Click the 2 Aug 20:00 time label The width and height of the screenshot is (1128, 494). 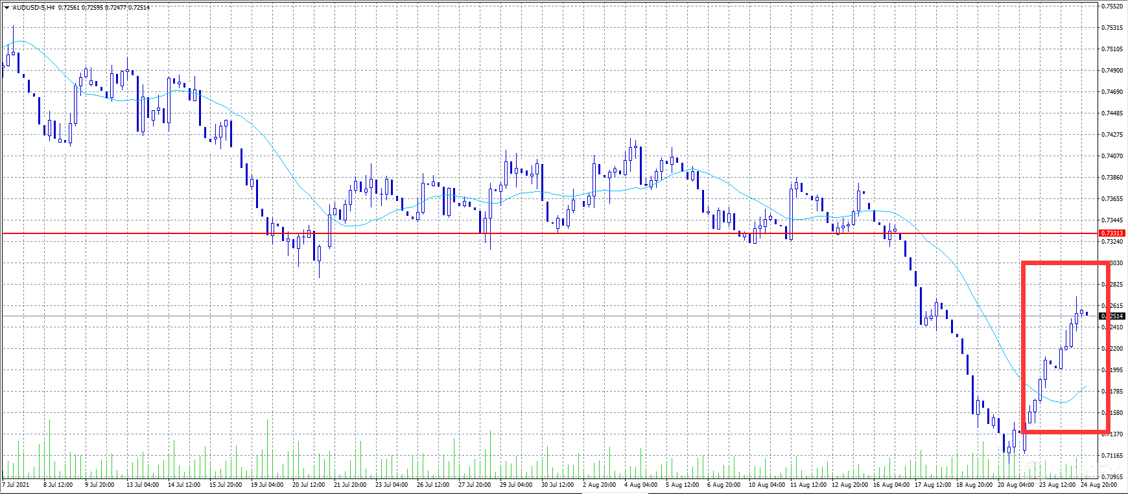click(x=599, y=485)
